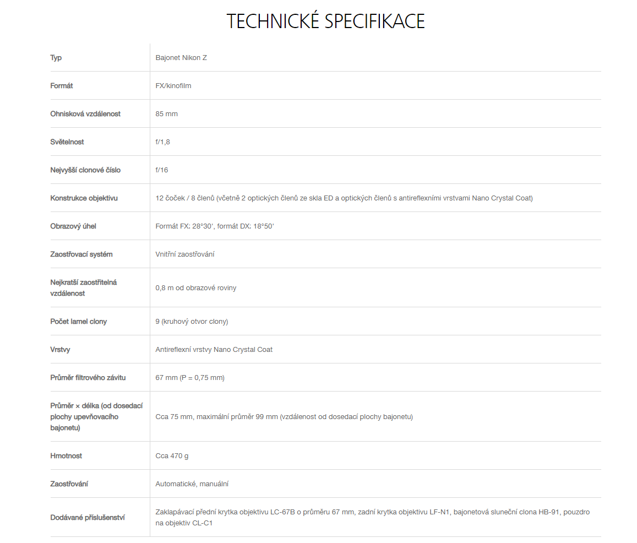
Task: Select the Formát label
Action: pyautogui.click(x=62, y=86)
